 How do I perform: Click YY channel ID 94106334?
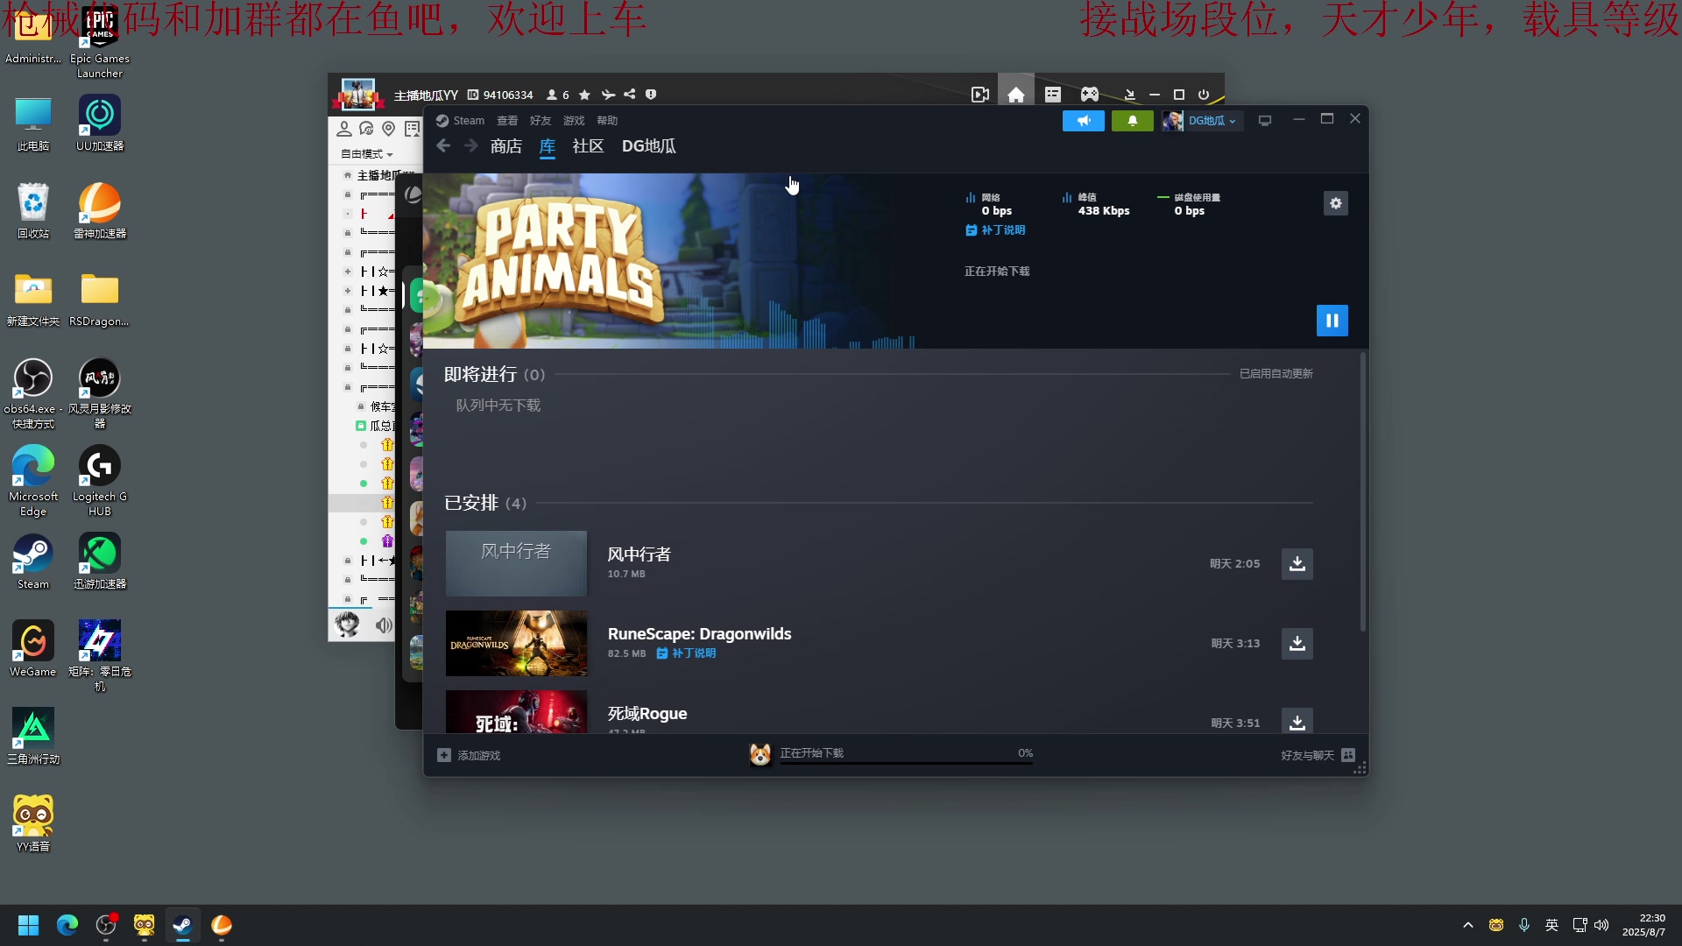coord(508,95)
